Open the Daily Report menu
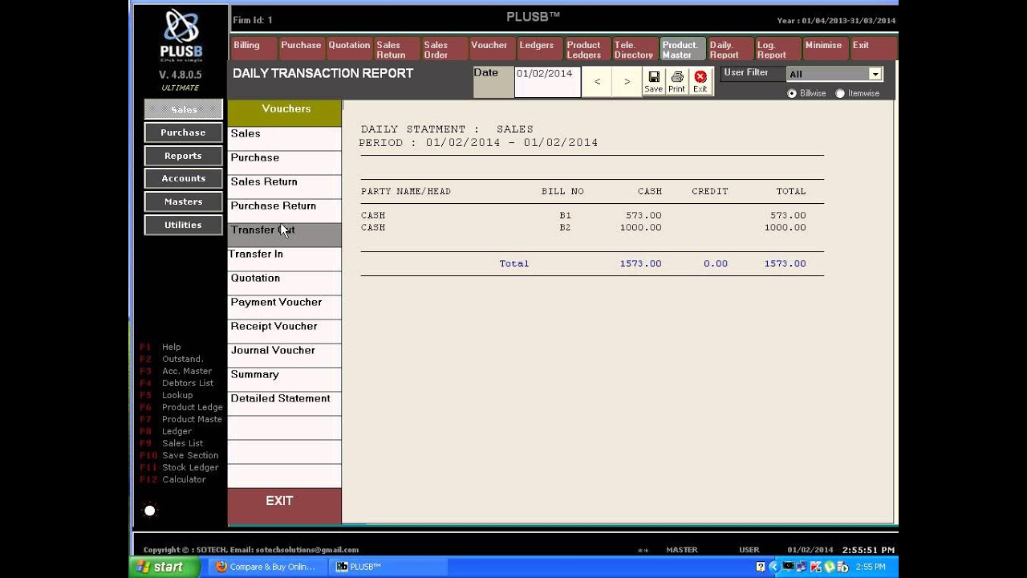Viewport: 1027px width, 578px height. (730, 49)
